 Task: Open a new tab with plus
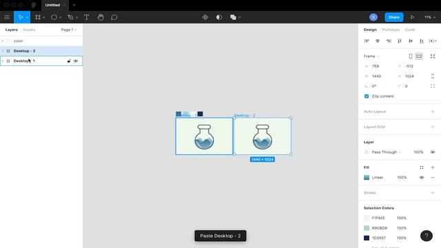coord(74,5)
